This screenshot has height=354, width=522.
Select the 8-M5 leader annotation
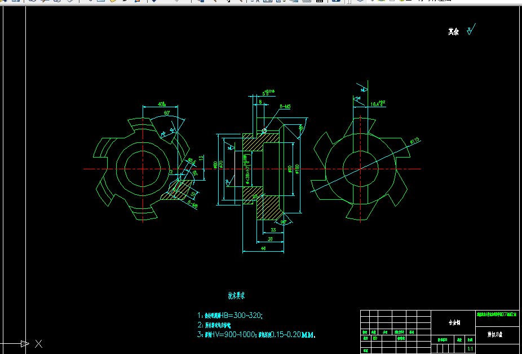pos(285,107)
